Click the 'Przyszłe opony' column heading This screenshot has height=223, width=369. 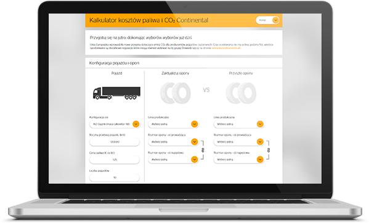241,73
